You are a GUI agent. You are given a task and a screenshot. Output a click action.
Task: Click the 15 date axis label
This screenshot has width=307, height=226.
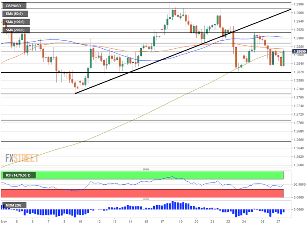(146, 222)
